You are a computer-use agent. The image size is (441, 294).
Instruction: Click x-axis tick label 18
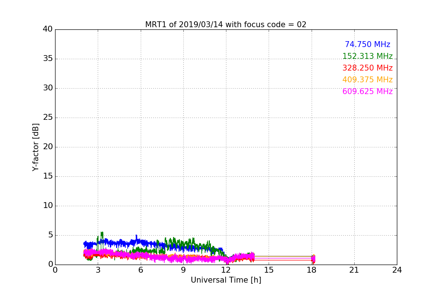311,270
